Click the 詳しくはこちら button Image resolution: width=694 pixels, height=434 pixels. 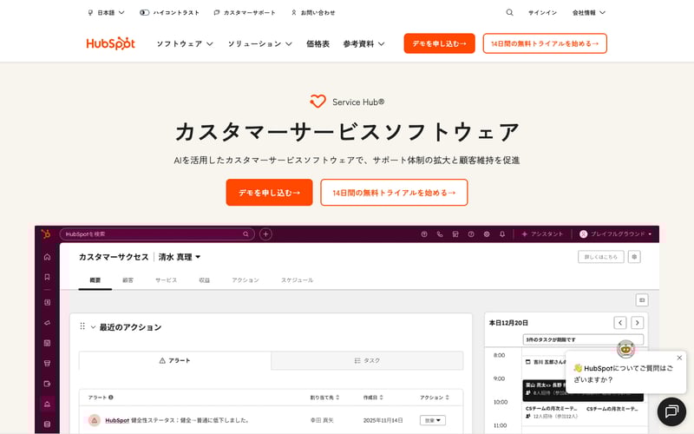[600, 257]
